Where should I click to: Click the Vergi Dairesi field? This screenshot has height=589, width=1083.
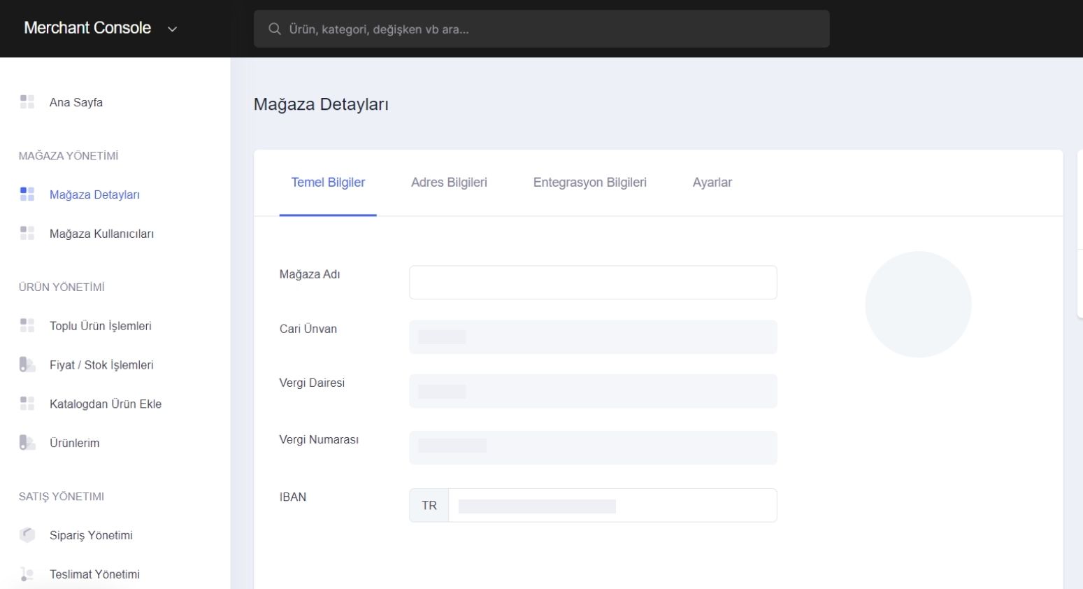point(593,391)
